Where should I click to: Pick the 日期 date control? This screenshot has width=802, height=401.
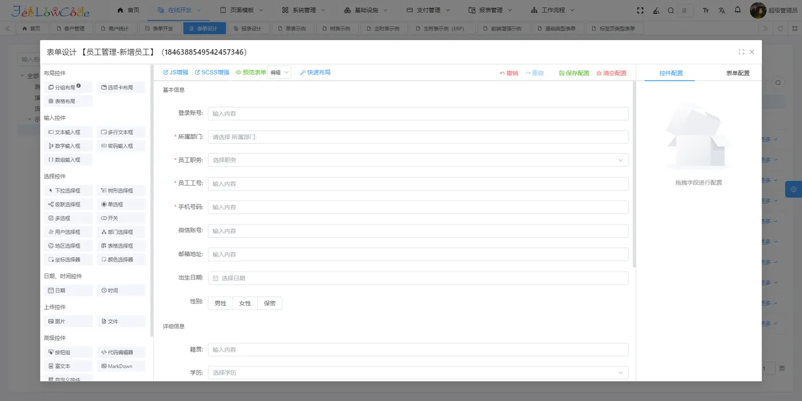pyautogui.click(x=68, y=290)
